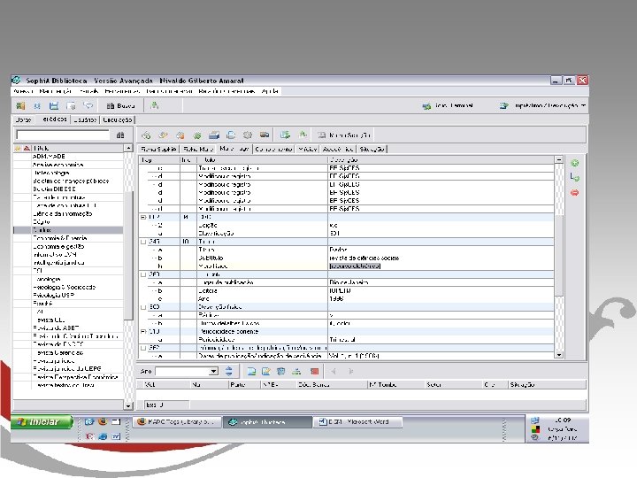This screenshot has height=478, width=637.
Task: Open the Ano dropdown list
Action: tap(214, 371)
